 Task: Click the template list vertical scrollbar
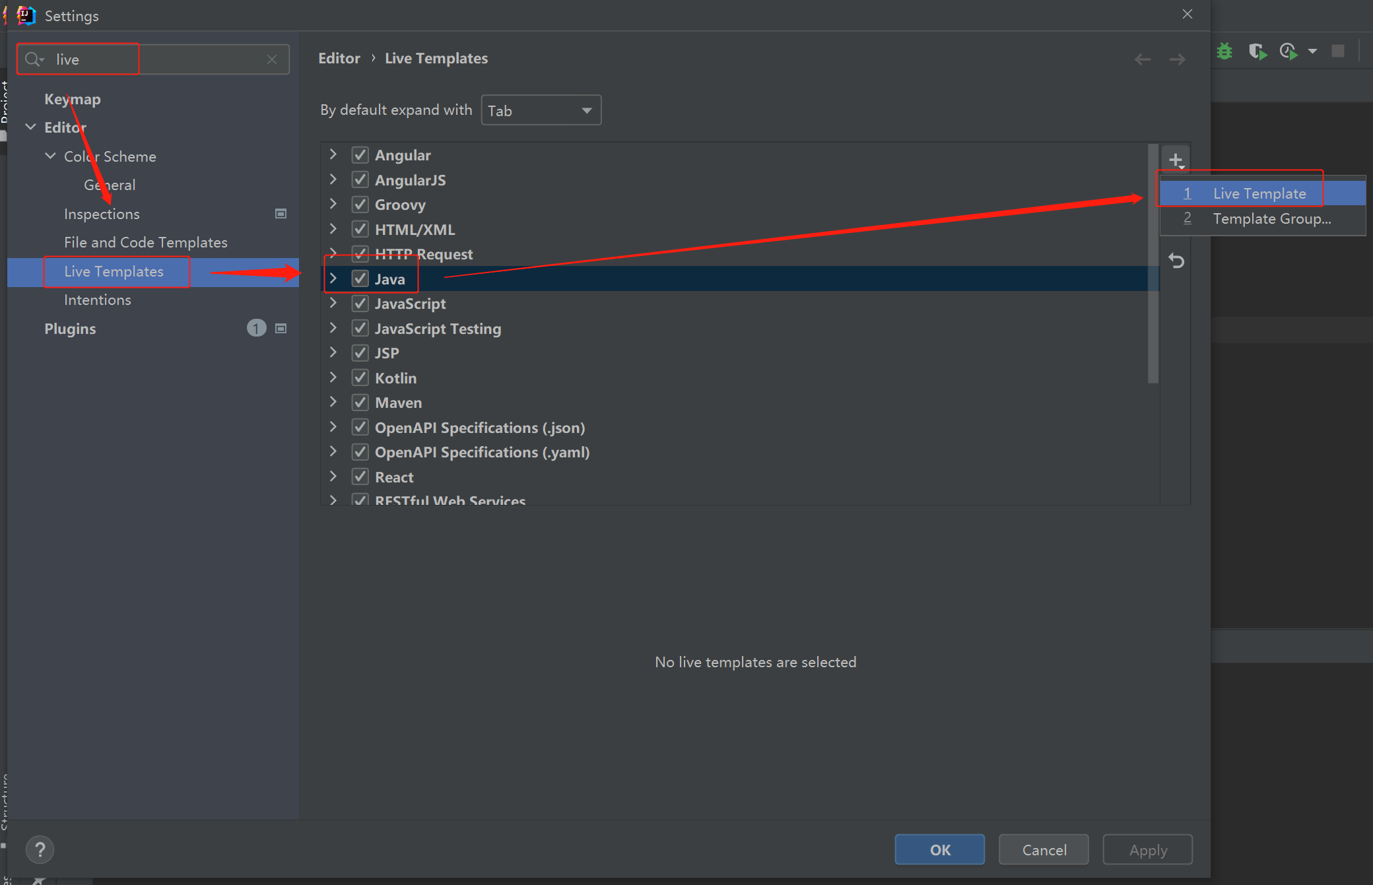click(x=1153, y=264)
